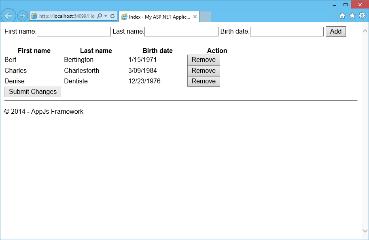Click the 'Bert' first name cell
This screenshot has width=369, height=240.
(x=11, y=60)
